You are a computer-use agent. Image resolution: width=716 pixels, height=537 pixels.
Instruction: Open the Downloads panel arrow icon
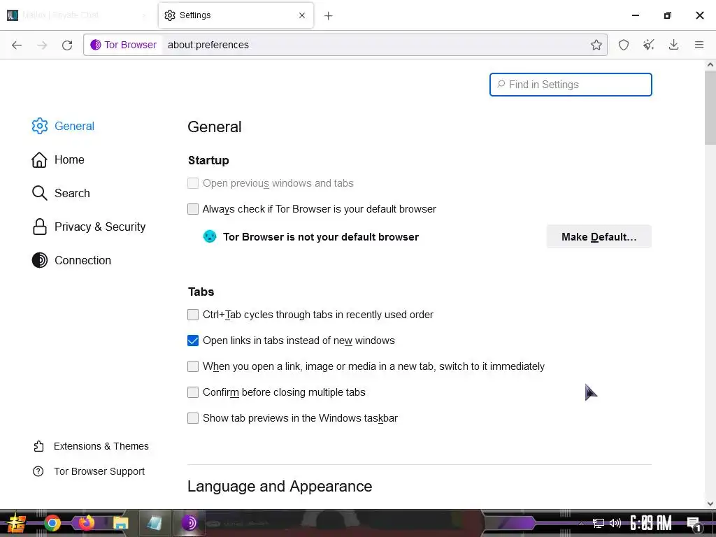673,45
